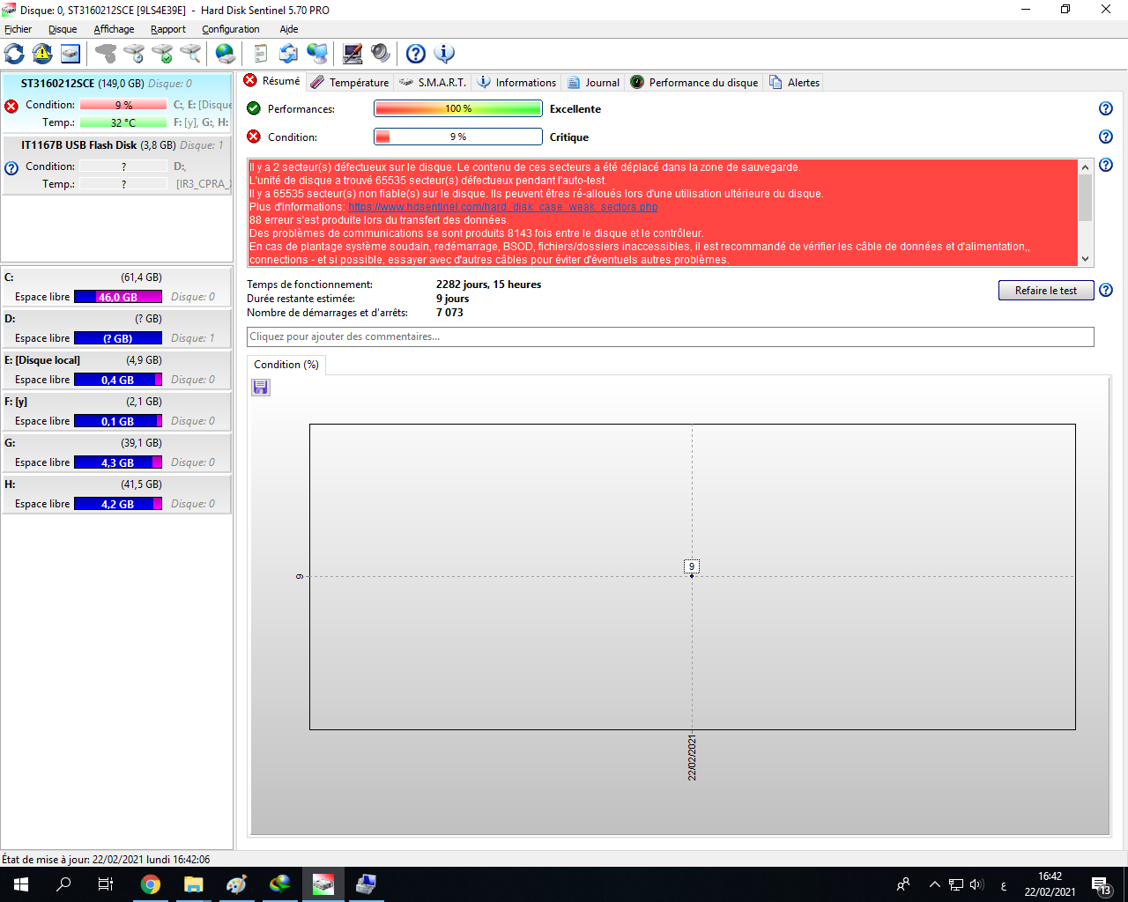The image size is (1128, 902).
Task: Click the help icon beside Performances row
Action: tap(1106, 108)
